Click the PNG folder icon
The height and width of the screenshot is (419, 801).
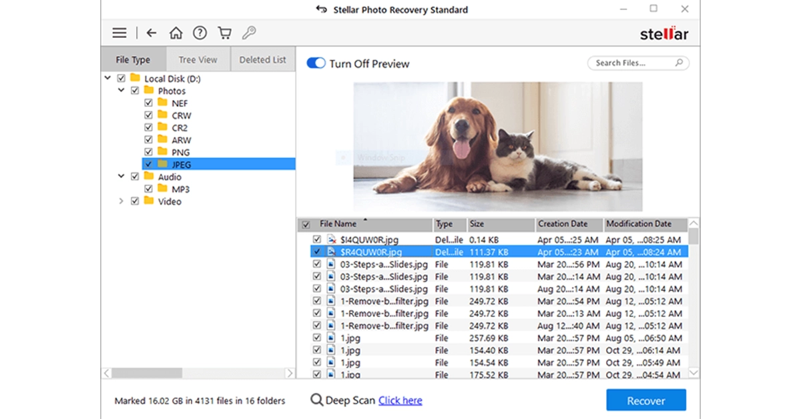163,151
